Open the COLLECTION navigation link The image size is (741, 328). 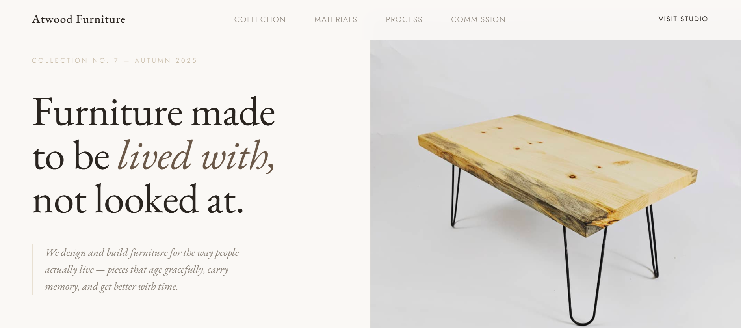tap(260, 19)
